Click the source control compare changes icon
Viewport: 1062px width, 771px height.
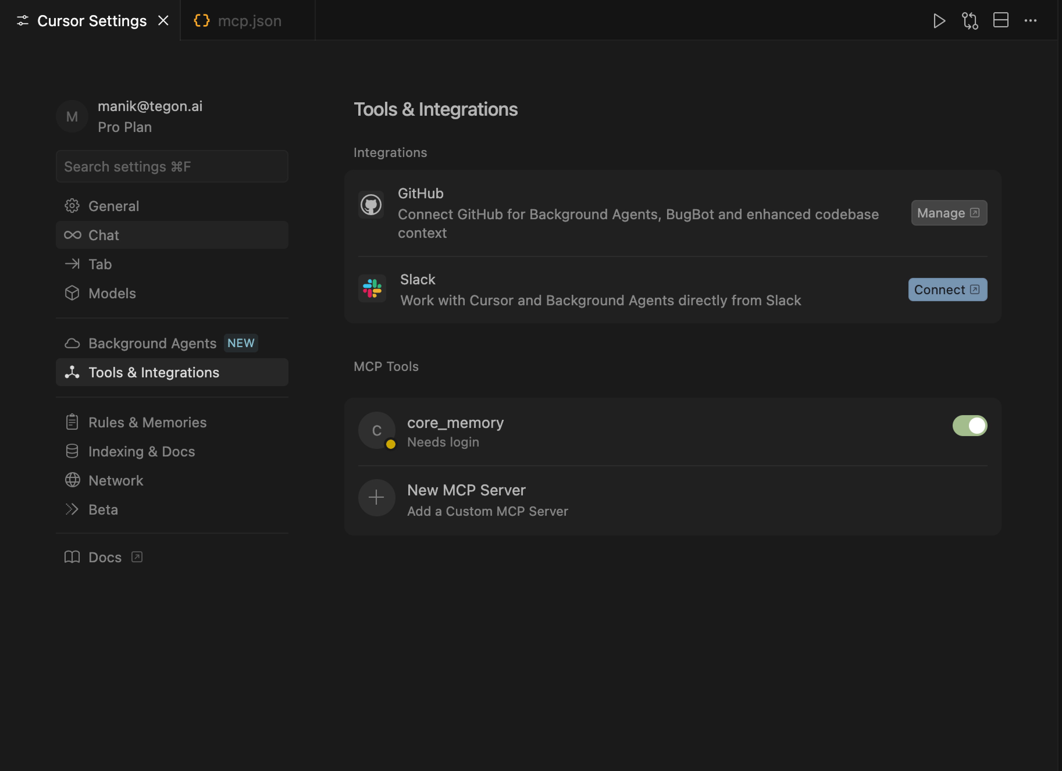coord(970,21)
